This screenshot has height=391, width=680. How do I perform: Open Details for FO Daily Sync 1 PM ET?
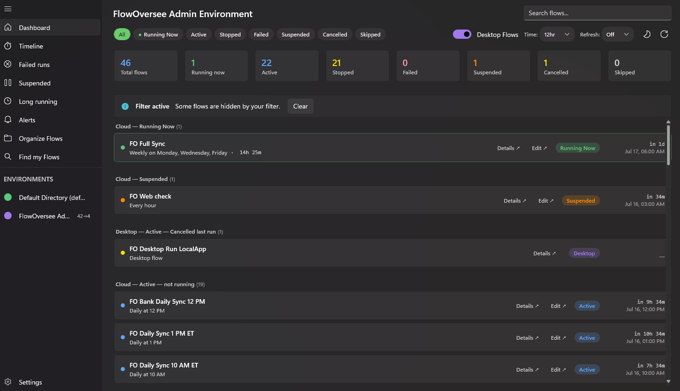(x=527, y=338)
